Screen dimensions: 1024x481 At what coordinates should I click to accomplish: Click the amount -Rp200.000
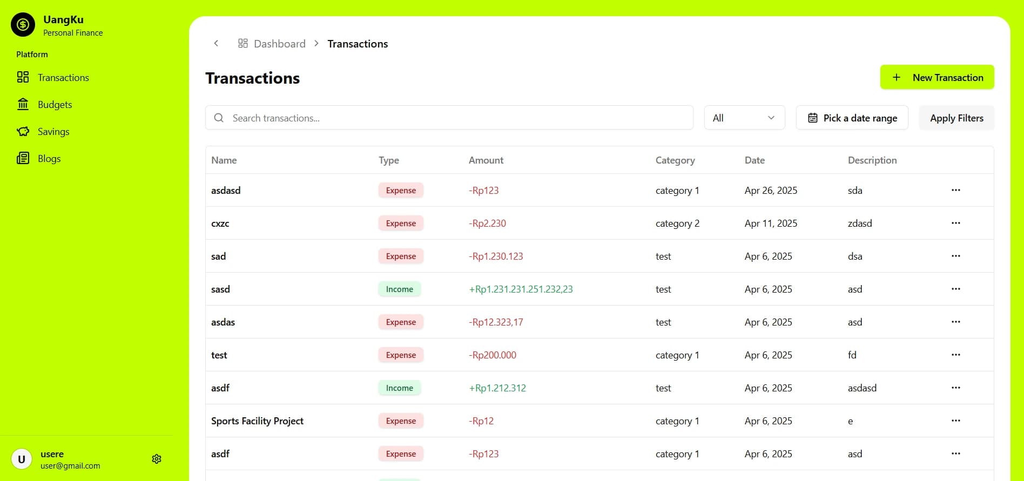493,355
